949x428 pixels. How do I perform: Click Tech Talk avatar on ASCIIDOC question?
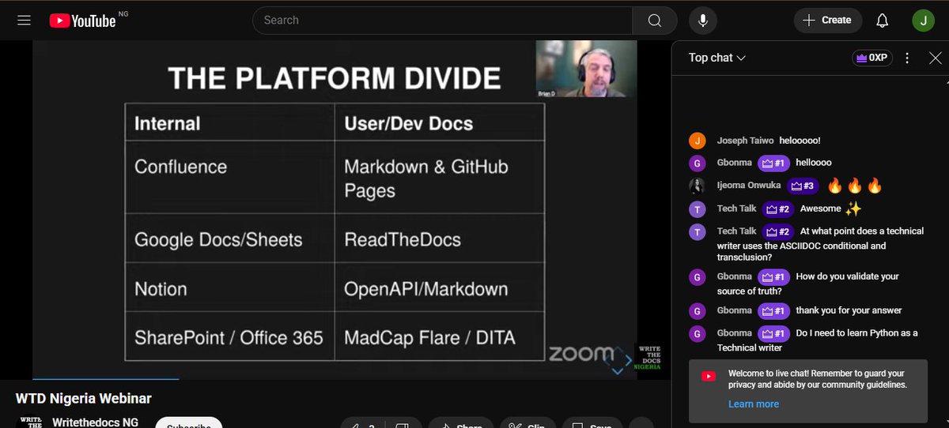[697, 232]
